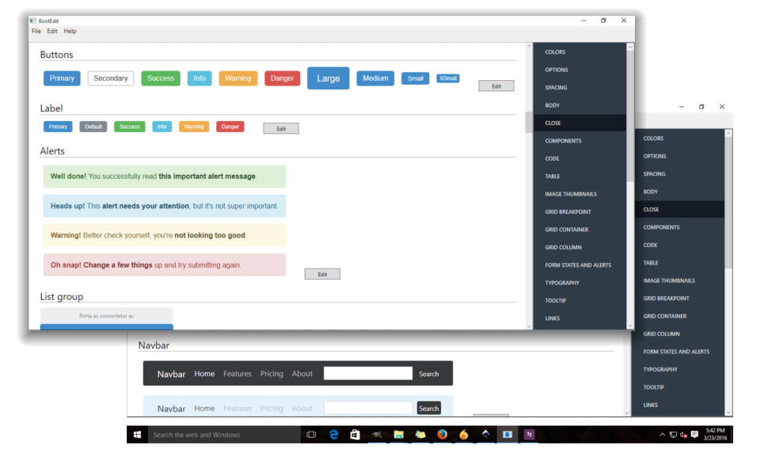Click the blue 'Heads up!' alert
Screen dimensions: 768x464
tap(165, 206)
